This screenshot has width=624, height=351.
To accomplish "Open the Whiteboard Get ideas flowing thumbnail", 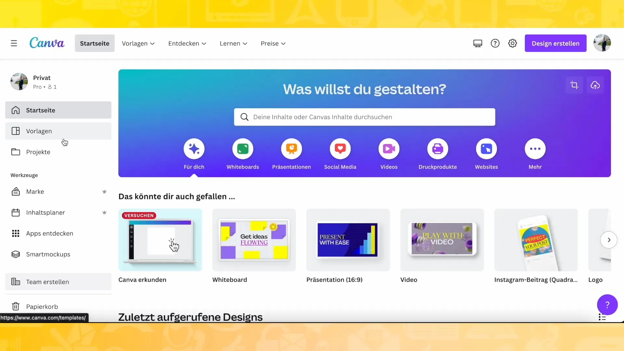I will pos(254,240).
